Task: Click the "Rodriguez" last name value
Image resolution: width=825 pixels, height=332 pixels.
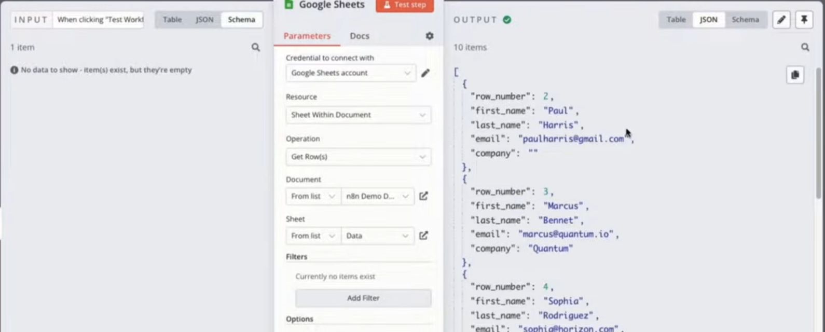Action: tap(566, 315)
